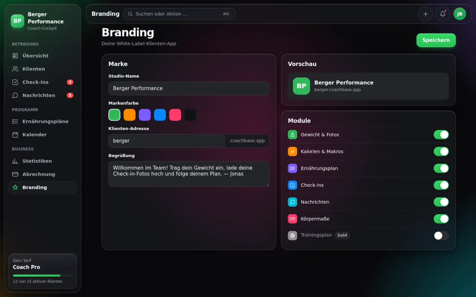
Task: Select the green brand color
Action: (x=114, y=115)
